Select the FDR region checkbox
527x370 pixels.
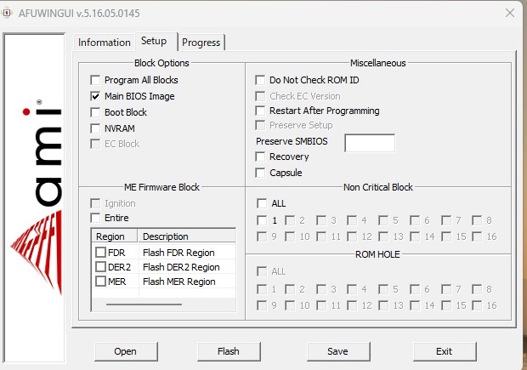tap(101, 253)
